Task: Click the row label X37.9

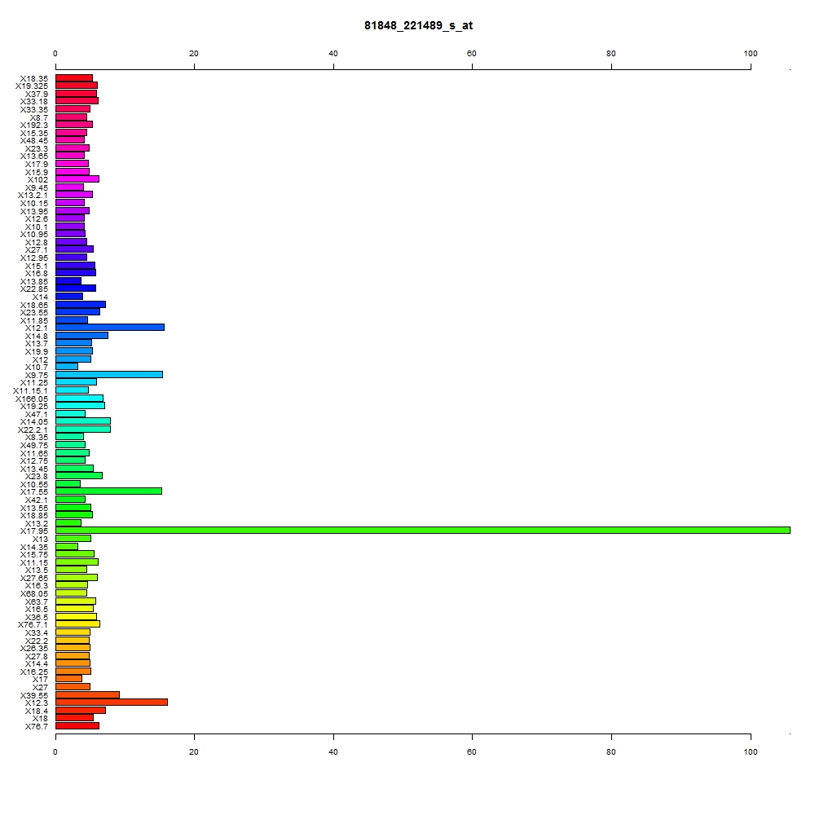Action: [37, 94]
